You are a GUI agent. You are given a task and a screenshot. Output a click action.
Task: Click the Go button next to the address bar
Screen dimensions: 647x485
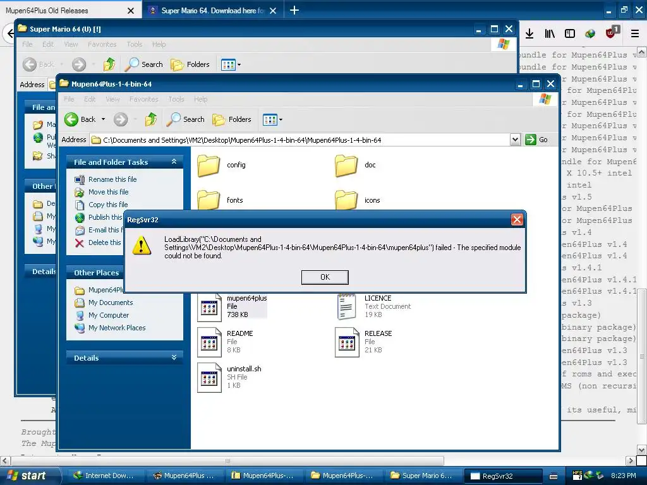point(536,140)
